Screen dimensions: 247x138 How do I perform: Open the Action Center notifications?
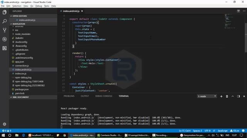[x=241, y=135]
